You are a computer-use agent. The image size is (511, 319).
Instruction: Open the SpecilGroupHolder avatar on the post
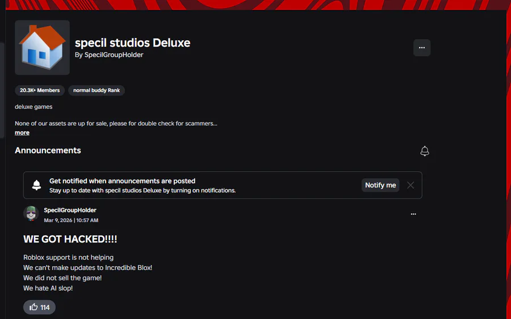31,214
